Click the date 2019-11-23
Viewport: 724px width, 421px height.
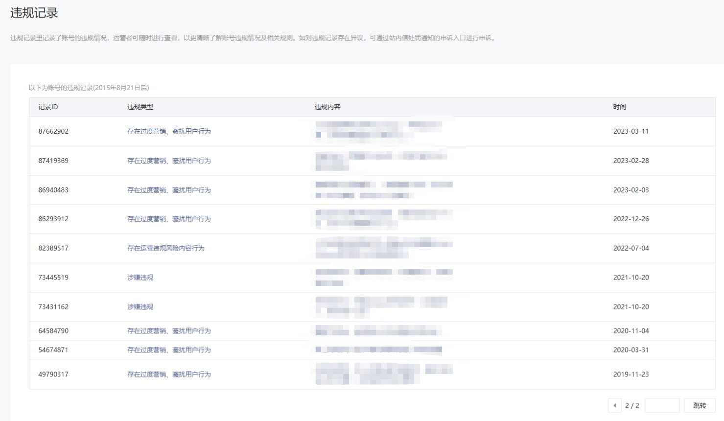(631, 374)
